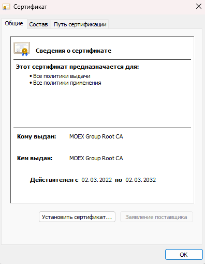Click the certificate ribbon icon near Сведения о сертификате

pos(22,49)
